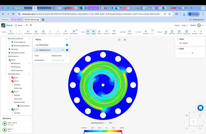
Task: Select the Cutting Plane filter tool
Action: [x=11, y=32]
